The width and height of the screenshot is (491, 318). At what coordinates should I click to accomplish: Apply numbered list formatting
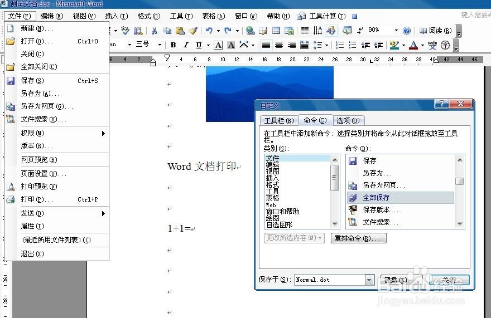click(x=340, y=45)
